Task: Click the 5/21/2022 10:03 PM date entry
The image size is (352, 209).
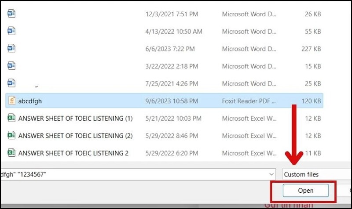Action: pos(173,118)
